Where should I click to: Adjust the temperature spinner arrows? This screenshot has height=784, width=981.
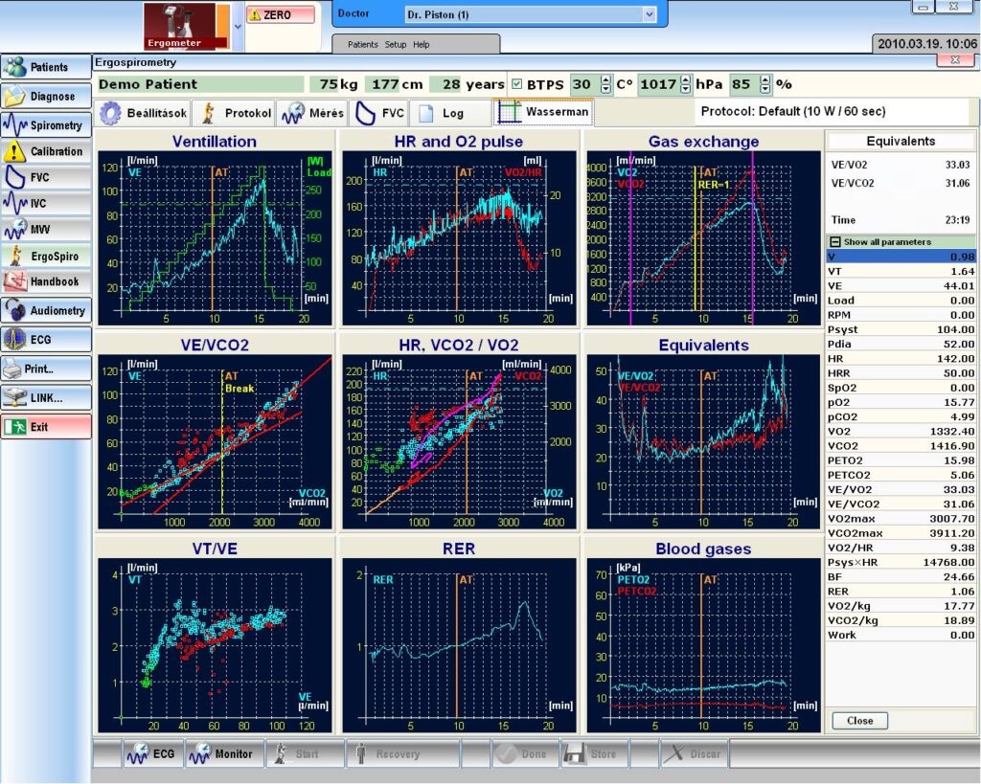pos(605,84)
